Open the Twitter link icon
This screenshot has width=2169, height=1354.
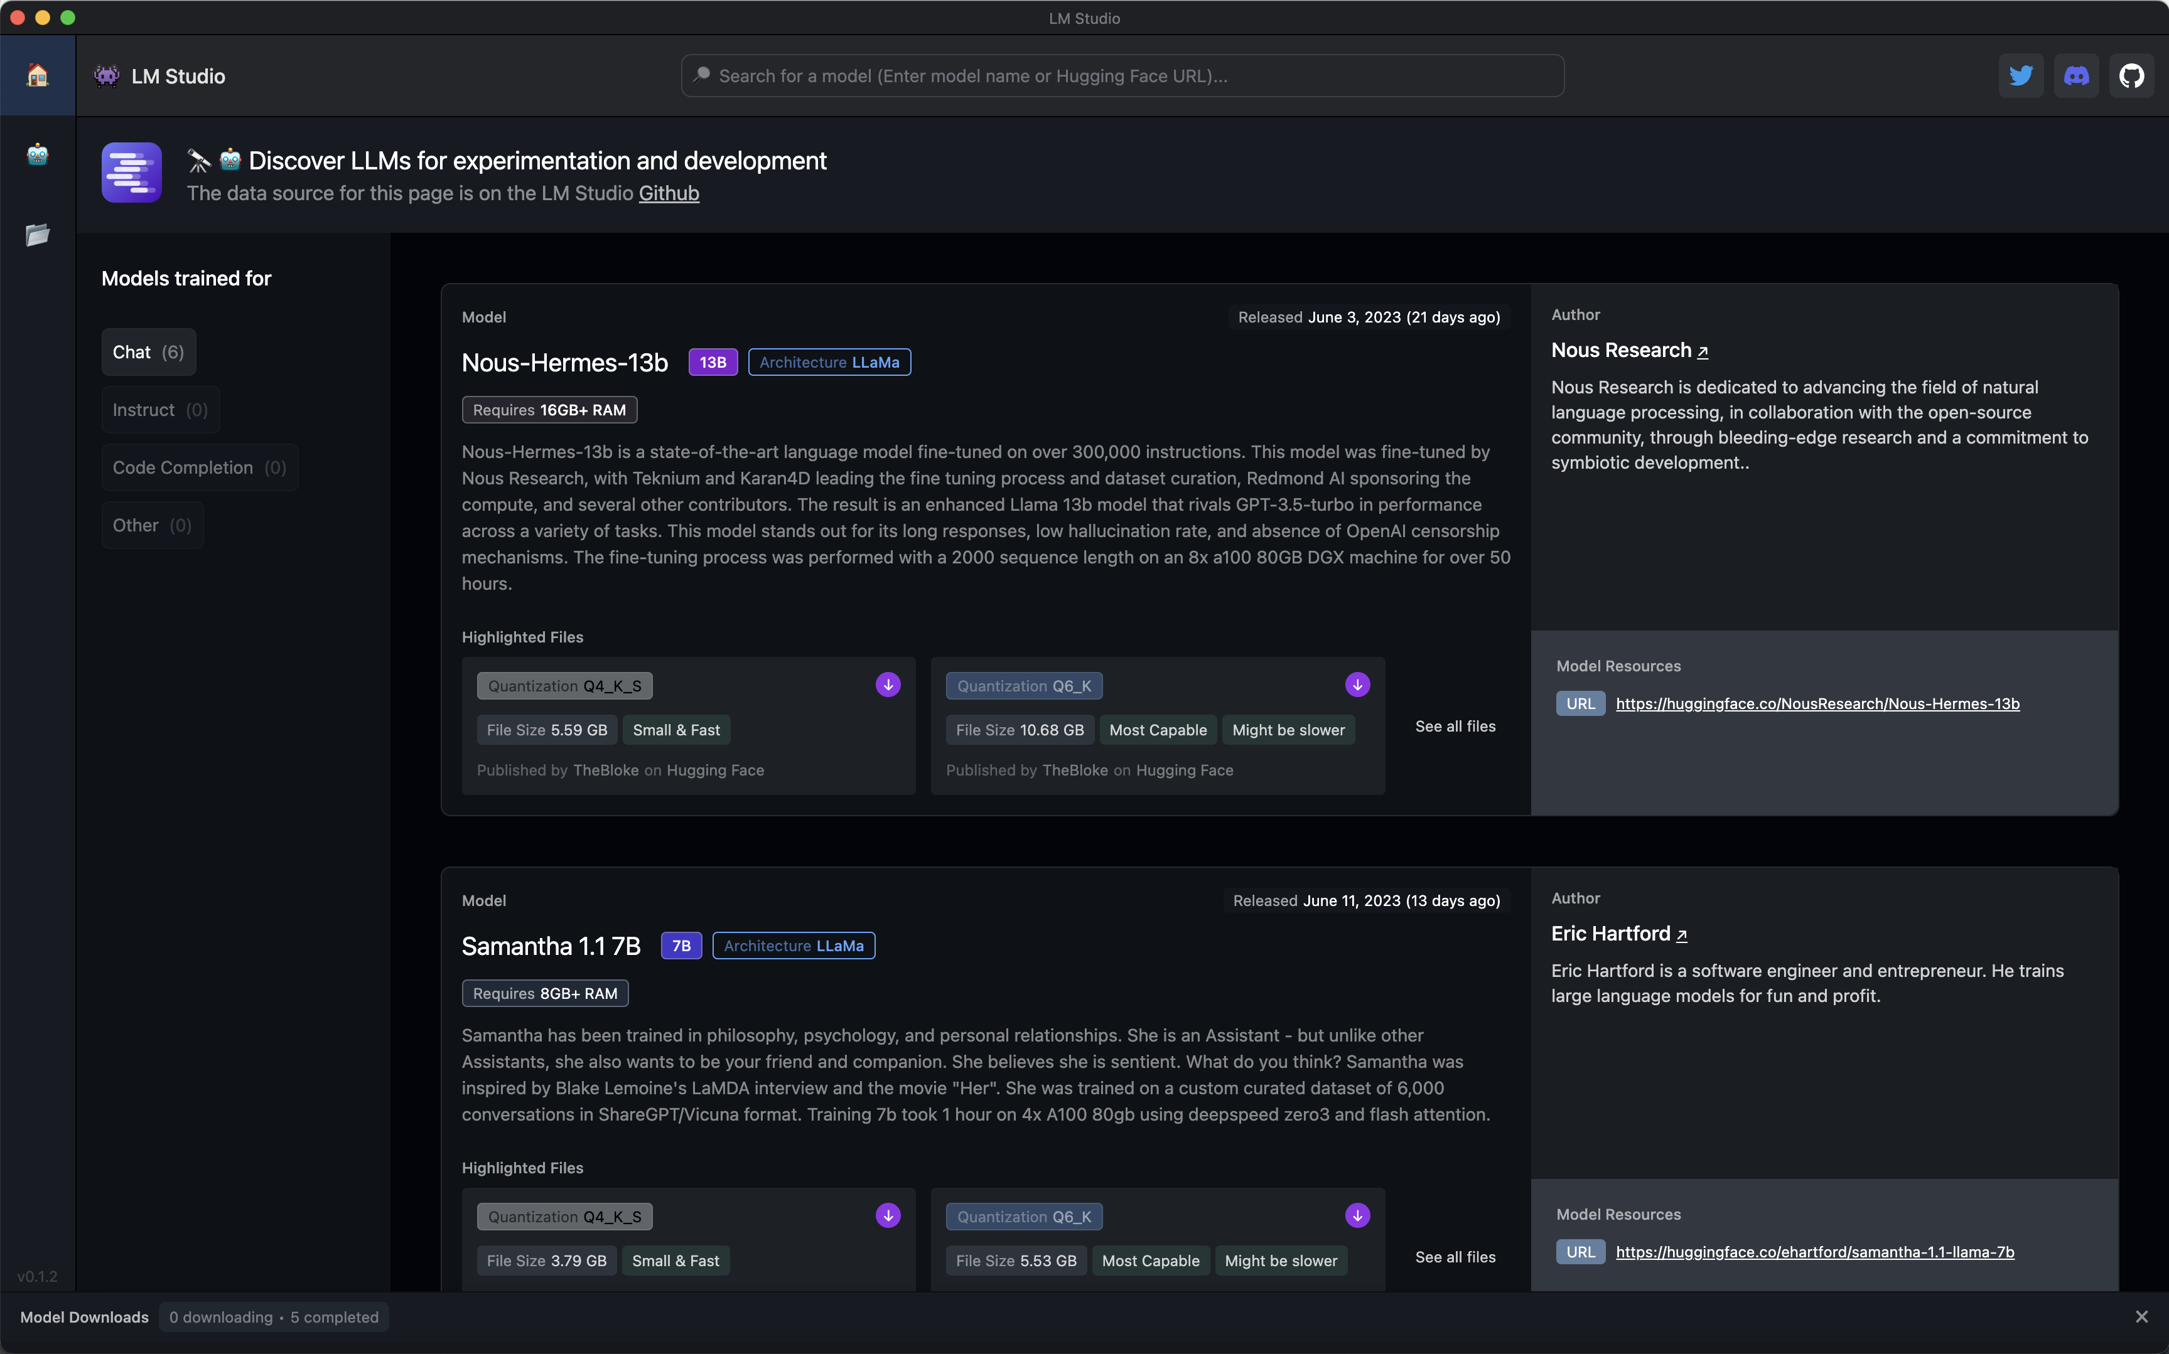coord(2020,76)
